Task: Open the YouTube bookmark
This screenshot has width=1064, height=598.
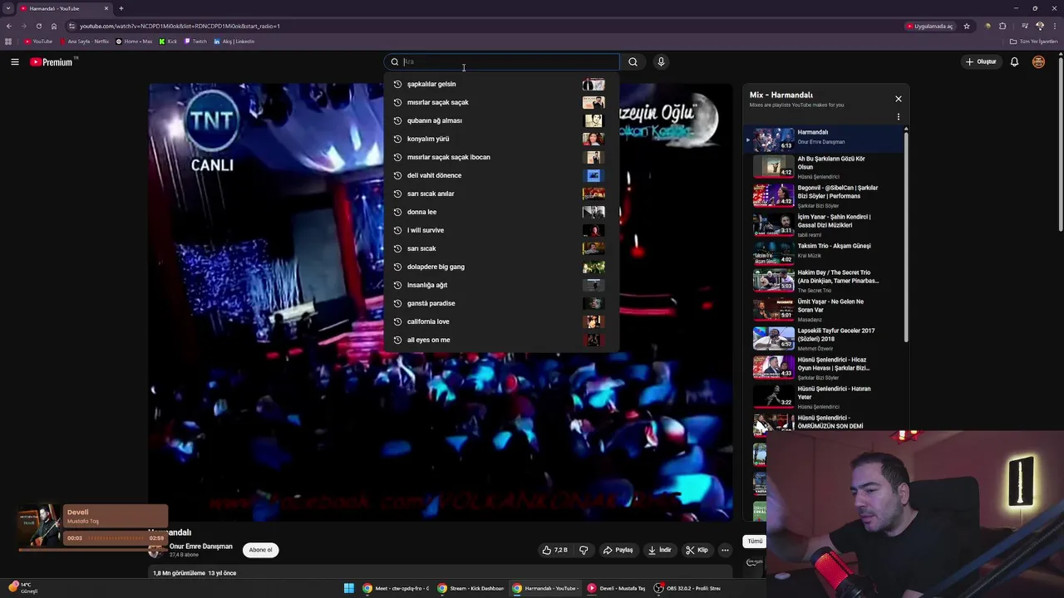Action: point(38,42)
